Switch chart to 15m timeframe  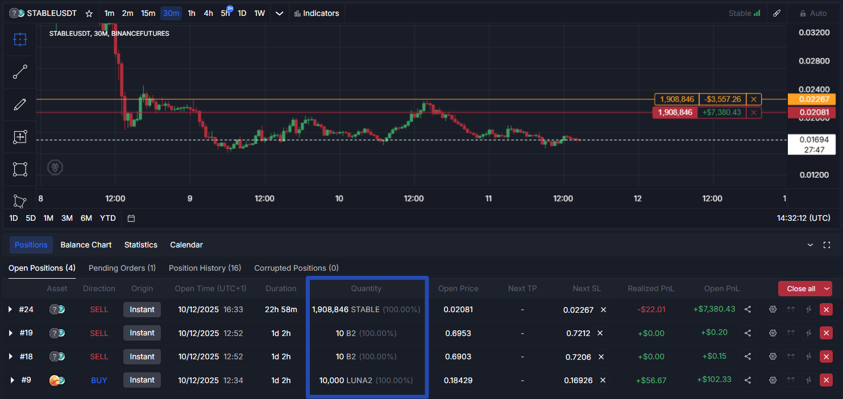pos(148,13)
